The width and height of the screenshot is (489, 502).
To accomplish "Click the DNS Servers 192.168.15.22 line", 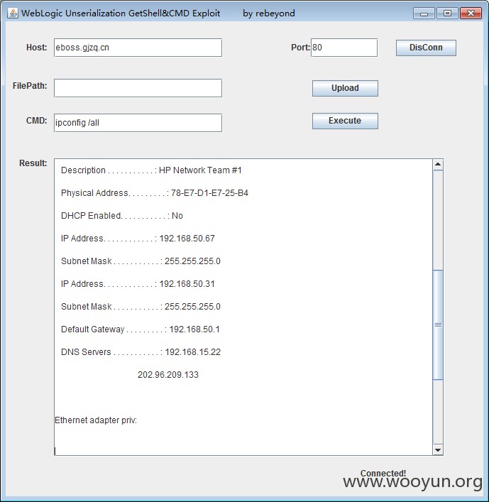I will coord(141,352).
